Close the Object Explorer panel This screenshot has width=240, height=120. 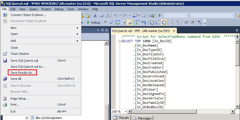click(107, 30)
